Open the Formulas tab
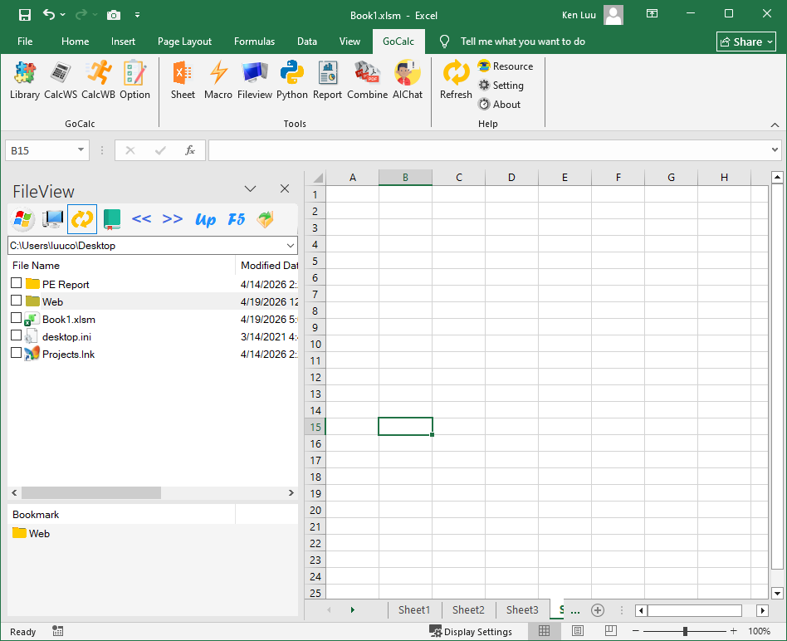The width and height of the screenshot is (787, 641). click(255, 42)
